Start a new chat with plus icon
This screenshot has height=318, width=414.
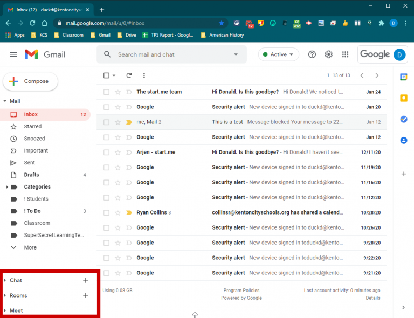point(85,280)
